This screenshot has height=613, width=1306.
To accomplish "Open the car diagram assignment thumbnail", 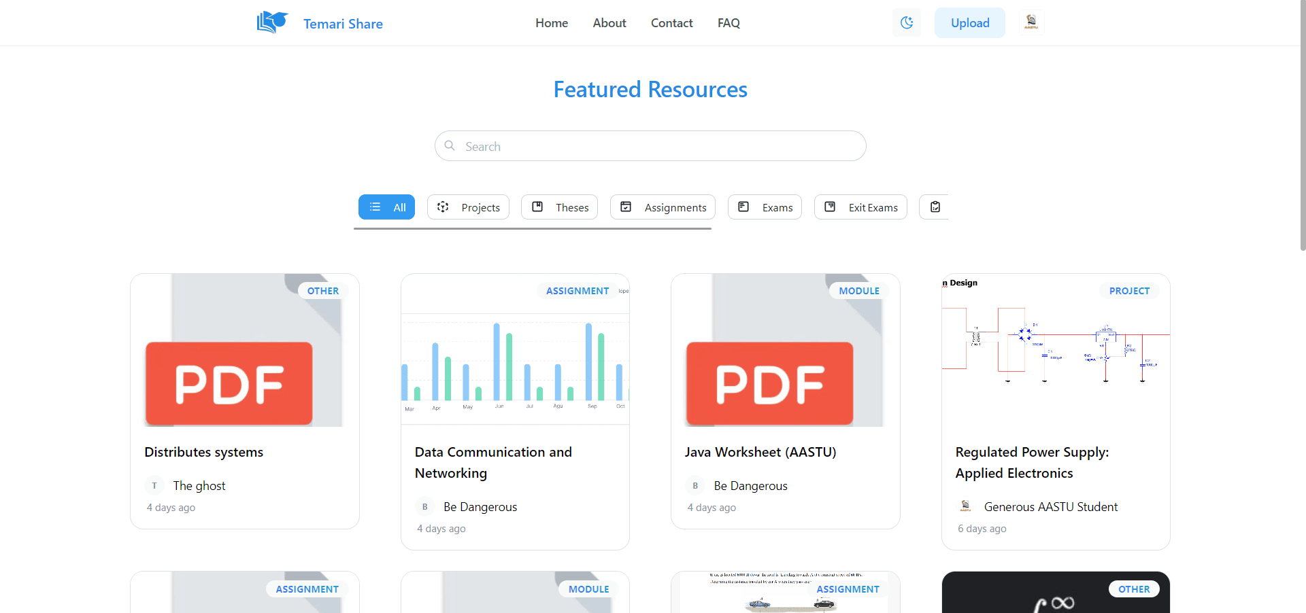I will (786, 593).
